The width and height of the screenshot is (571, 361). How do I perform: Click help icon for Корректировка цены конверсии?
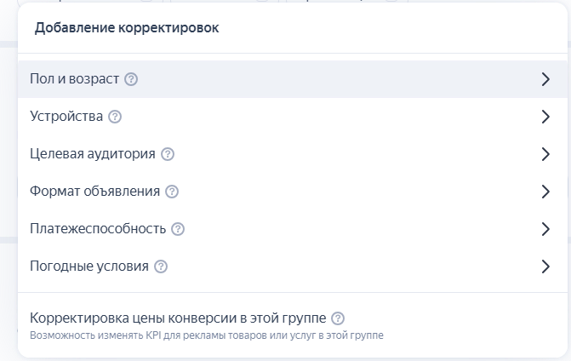pos(338,318)
